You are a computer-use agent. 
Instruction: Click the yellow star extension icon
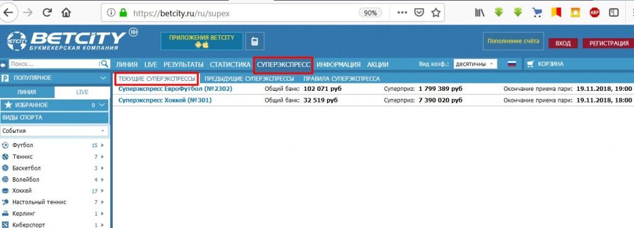click(575, 13)
